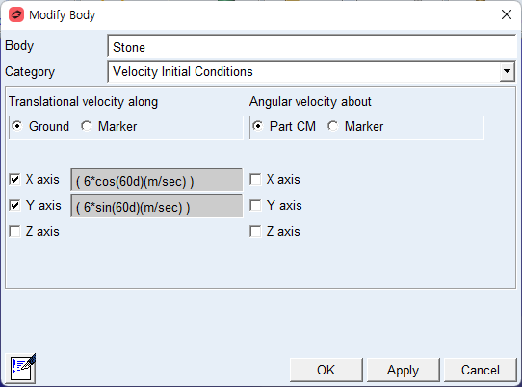Click X axis velocity field 6*cos(60d)

pyautogui.click(x=156, y=180)
